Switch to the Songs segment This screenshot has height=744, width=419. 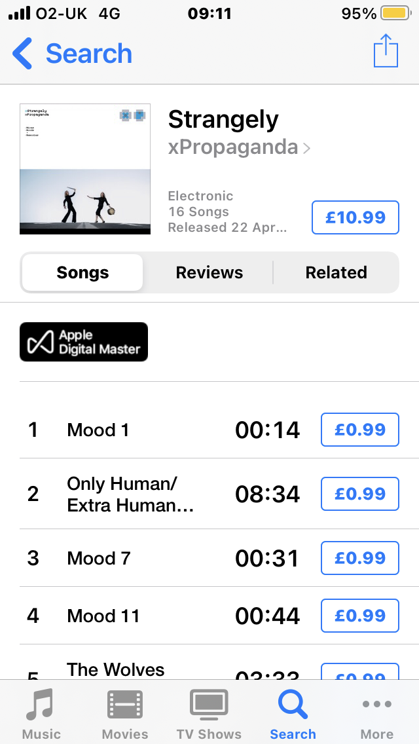[x=82, y=272]
